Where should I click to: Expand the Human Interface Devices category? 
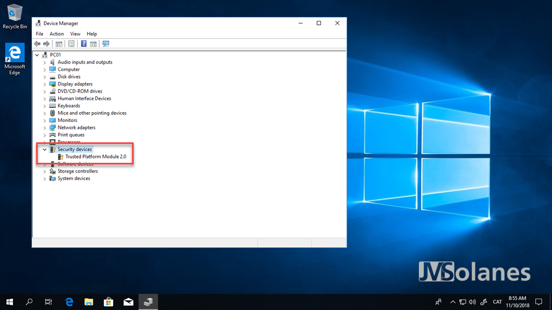pos(45,99)
